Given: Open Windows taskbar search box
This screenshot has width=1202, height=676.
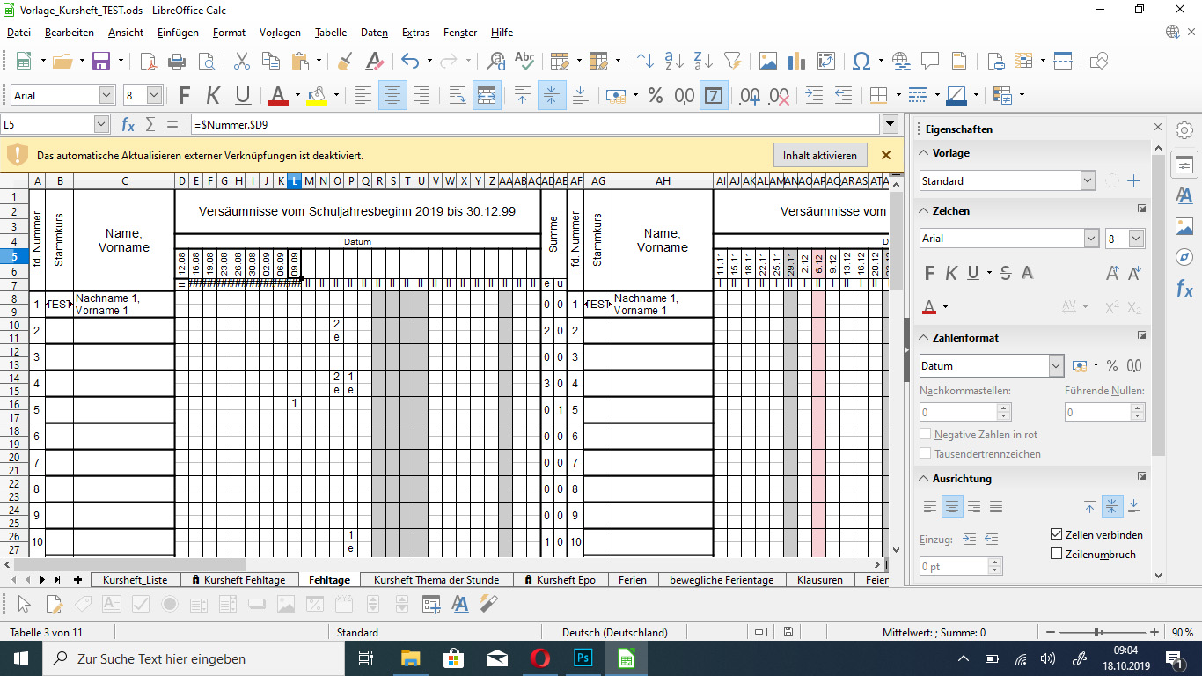Looking at the screenshot, I should [194, 658].
